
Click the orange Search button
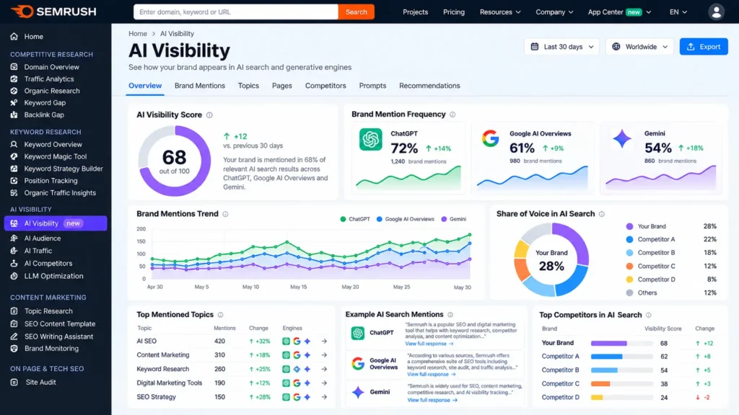357,12
